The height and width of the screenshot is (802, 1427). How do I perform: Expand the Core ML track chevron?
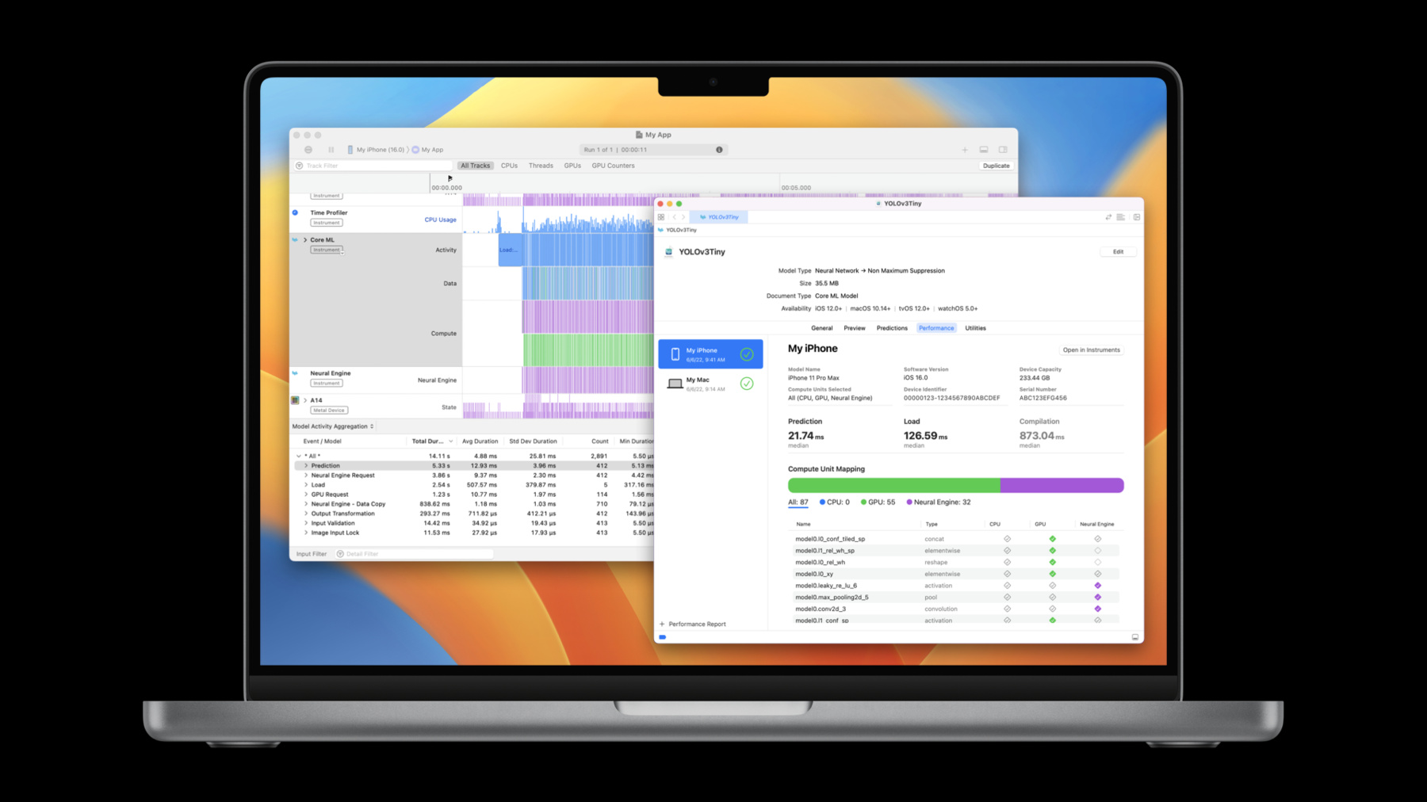pos(304,239)
